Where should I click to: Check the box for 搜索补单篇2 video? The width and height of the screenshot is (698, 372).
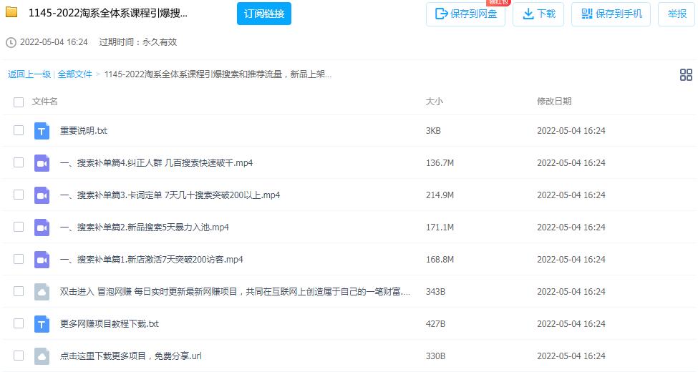(x=19, y=227)
